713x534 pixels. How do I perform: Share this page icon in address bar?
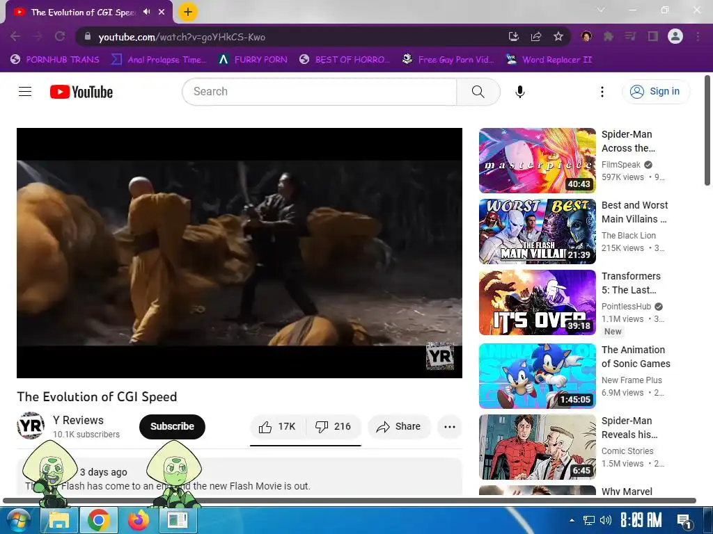coord(536,36)
